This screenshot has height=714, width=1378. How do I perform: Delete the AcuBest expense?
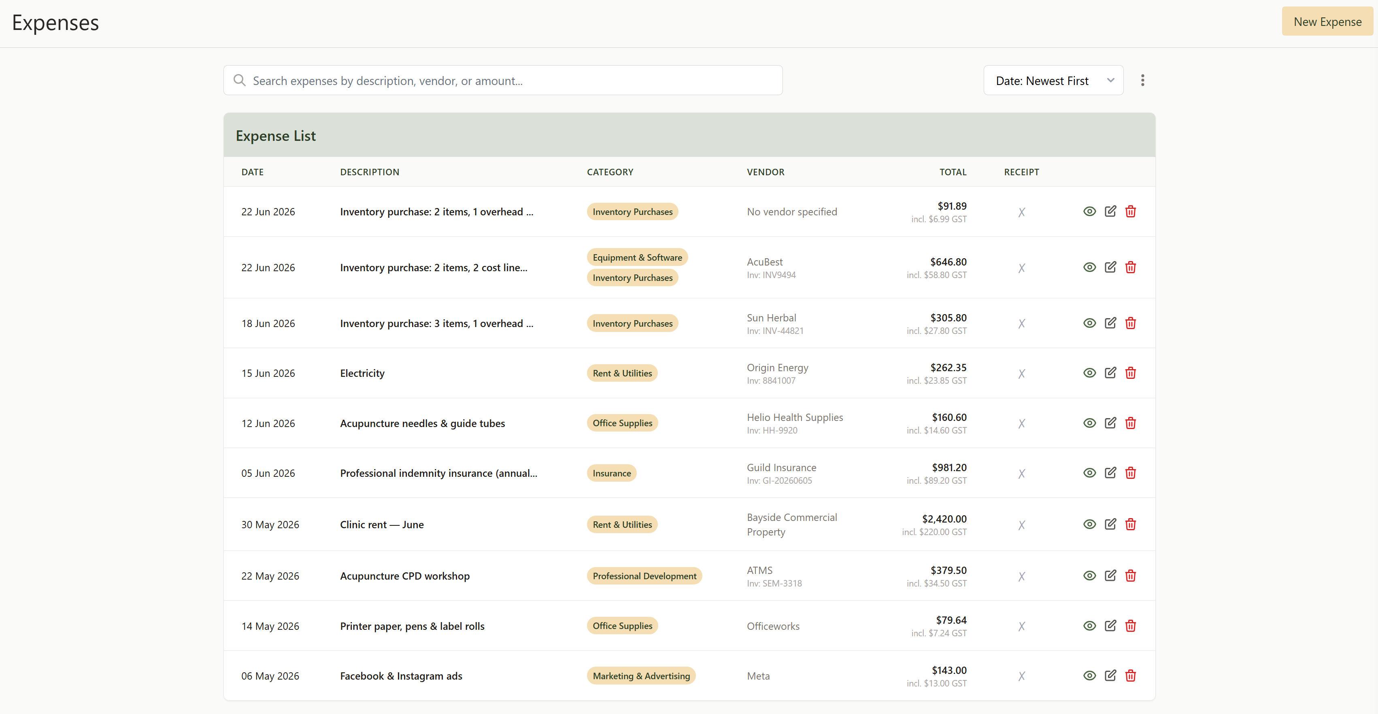pos(1130,267)
